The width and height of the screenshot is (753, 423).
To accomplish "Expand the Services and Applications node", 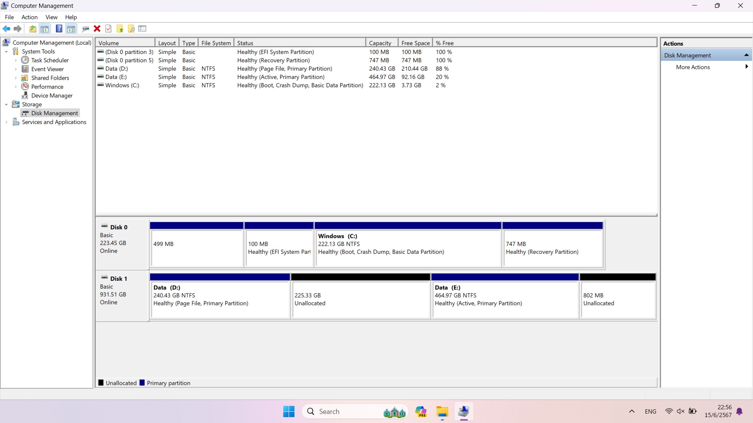I will 6,122.
